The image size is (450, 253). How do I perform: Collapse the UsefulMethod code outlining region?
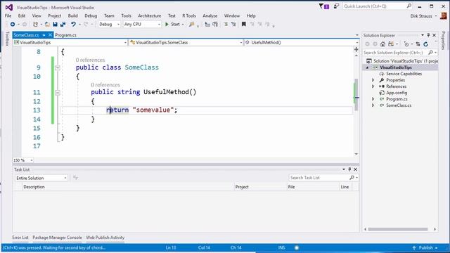[x=58, y=93]
